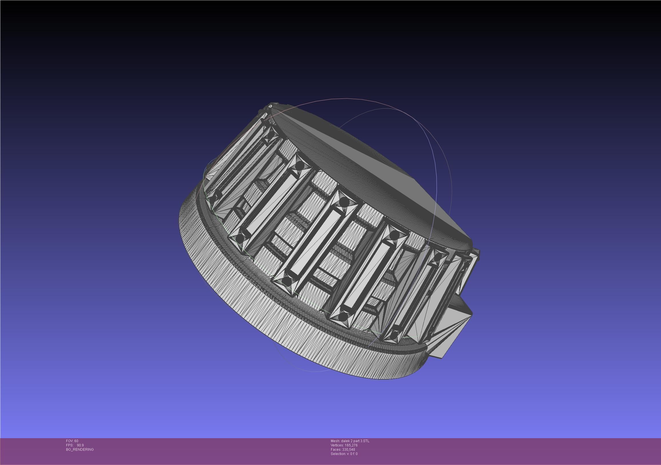The width and height of the screenshot is (661, 465).
Task: Click the "Vertices: 165,276" count
Action: pos(344,445)
